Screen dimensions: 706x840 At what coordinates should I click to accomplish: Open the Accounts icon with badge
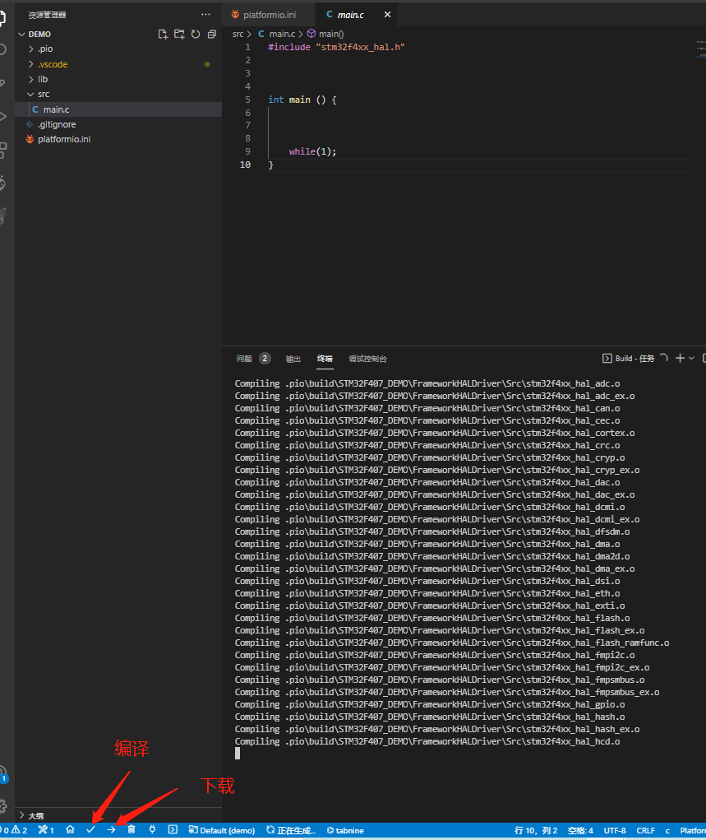pyautogui.click(x=2, y=774)
